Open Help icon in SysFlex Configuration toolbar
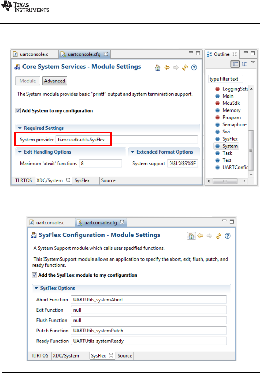The width and height of the screenshot is (260, 376). [227, 236]
